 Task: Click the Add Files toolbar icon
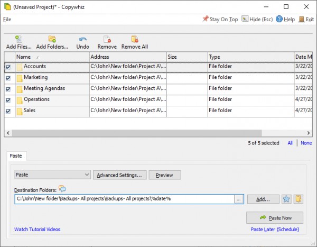(x=18, y=39)
